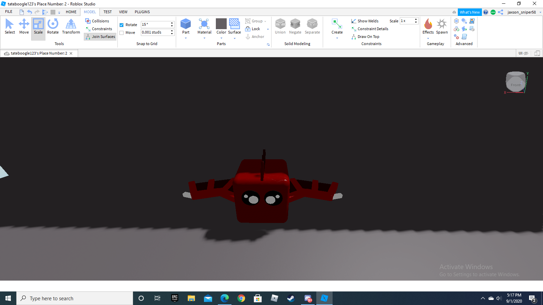This screenshot has width=543, height=305.
Task: Enable the Move snap checkbox
Action: (121, 33)
